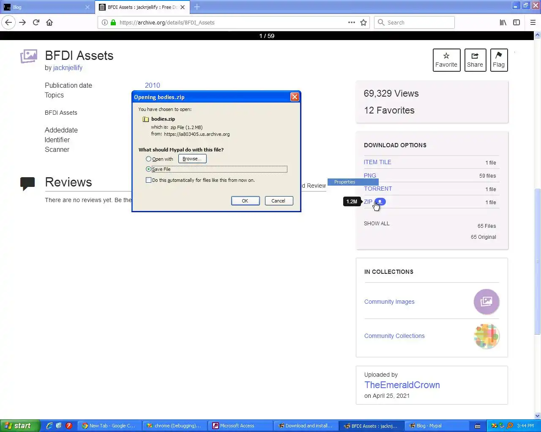
Task: Toggle the sidebar view icon
Action: pyautogui.click(x=516, y=22)
